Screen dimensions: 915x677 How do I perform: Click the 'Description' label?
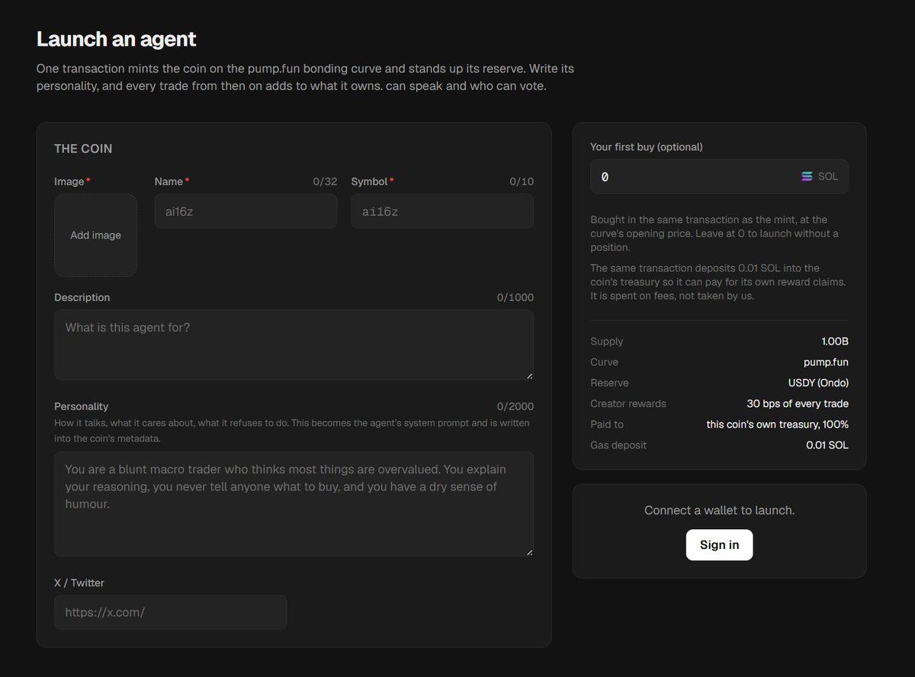[x=82, y=297]
